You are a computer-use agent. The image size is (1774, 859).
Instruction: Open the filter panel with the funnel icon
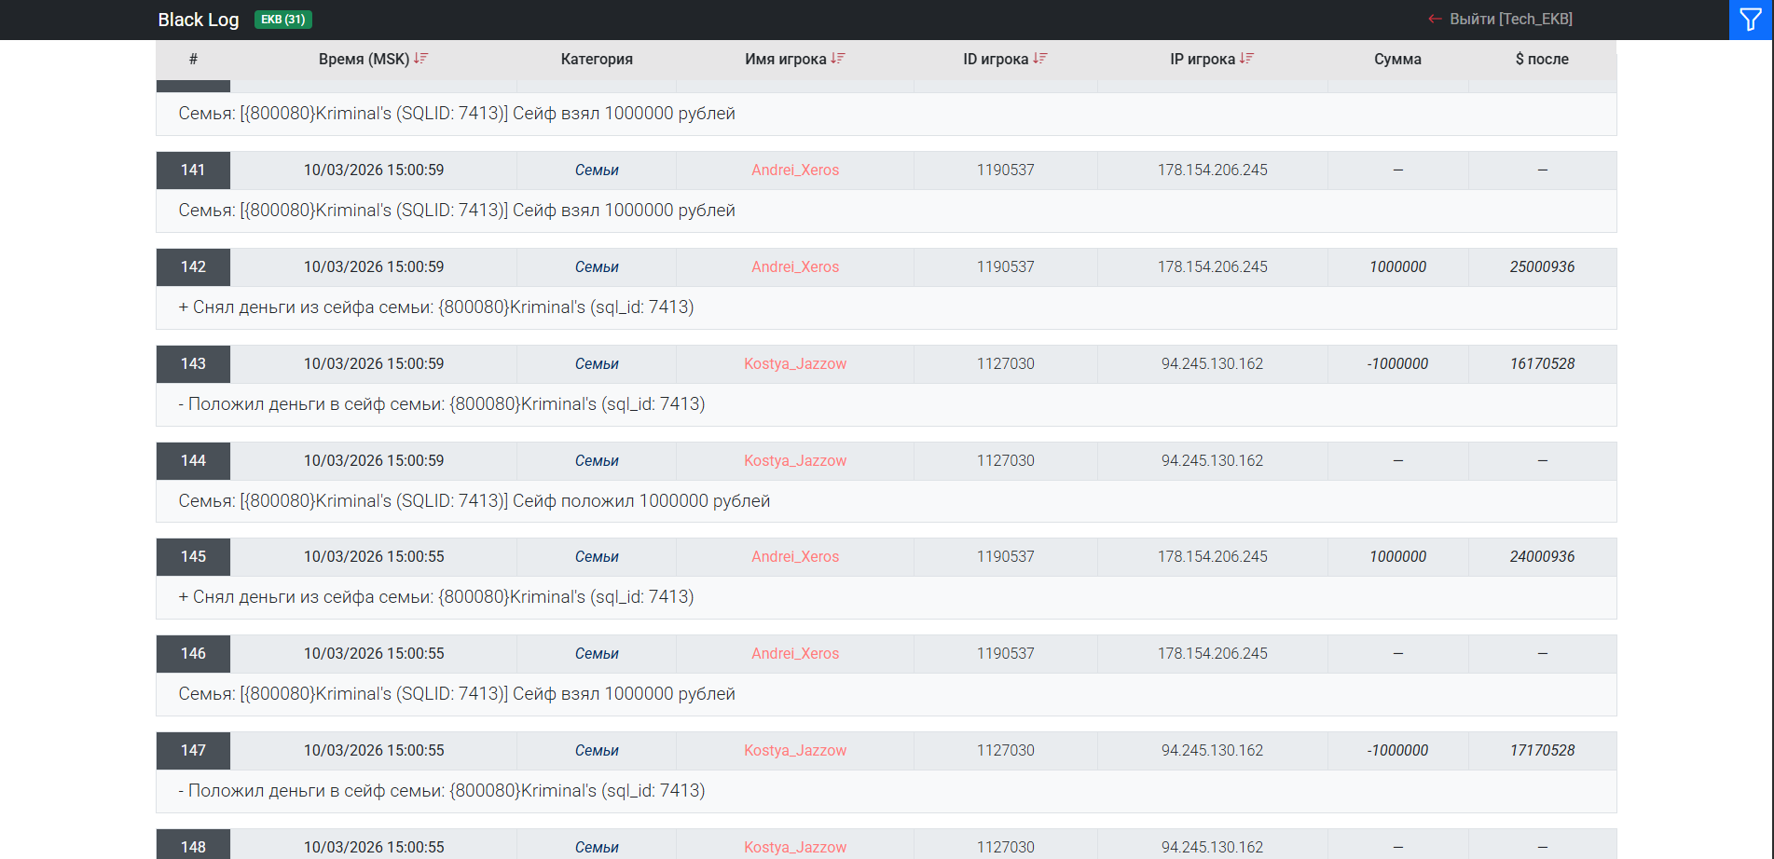click(1751, 20)
